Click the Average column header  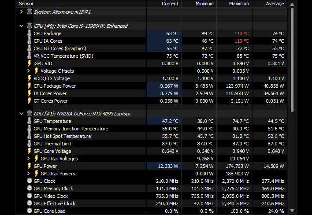(x=275, y=4)
